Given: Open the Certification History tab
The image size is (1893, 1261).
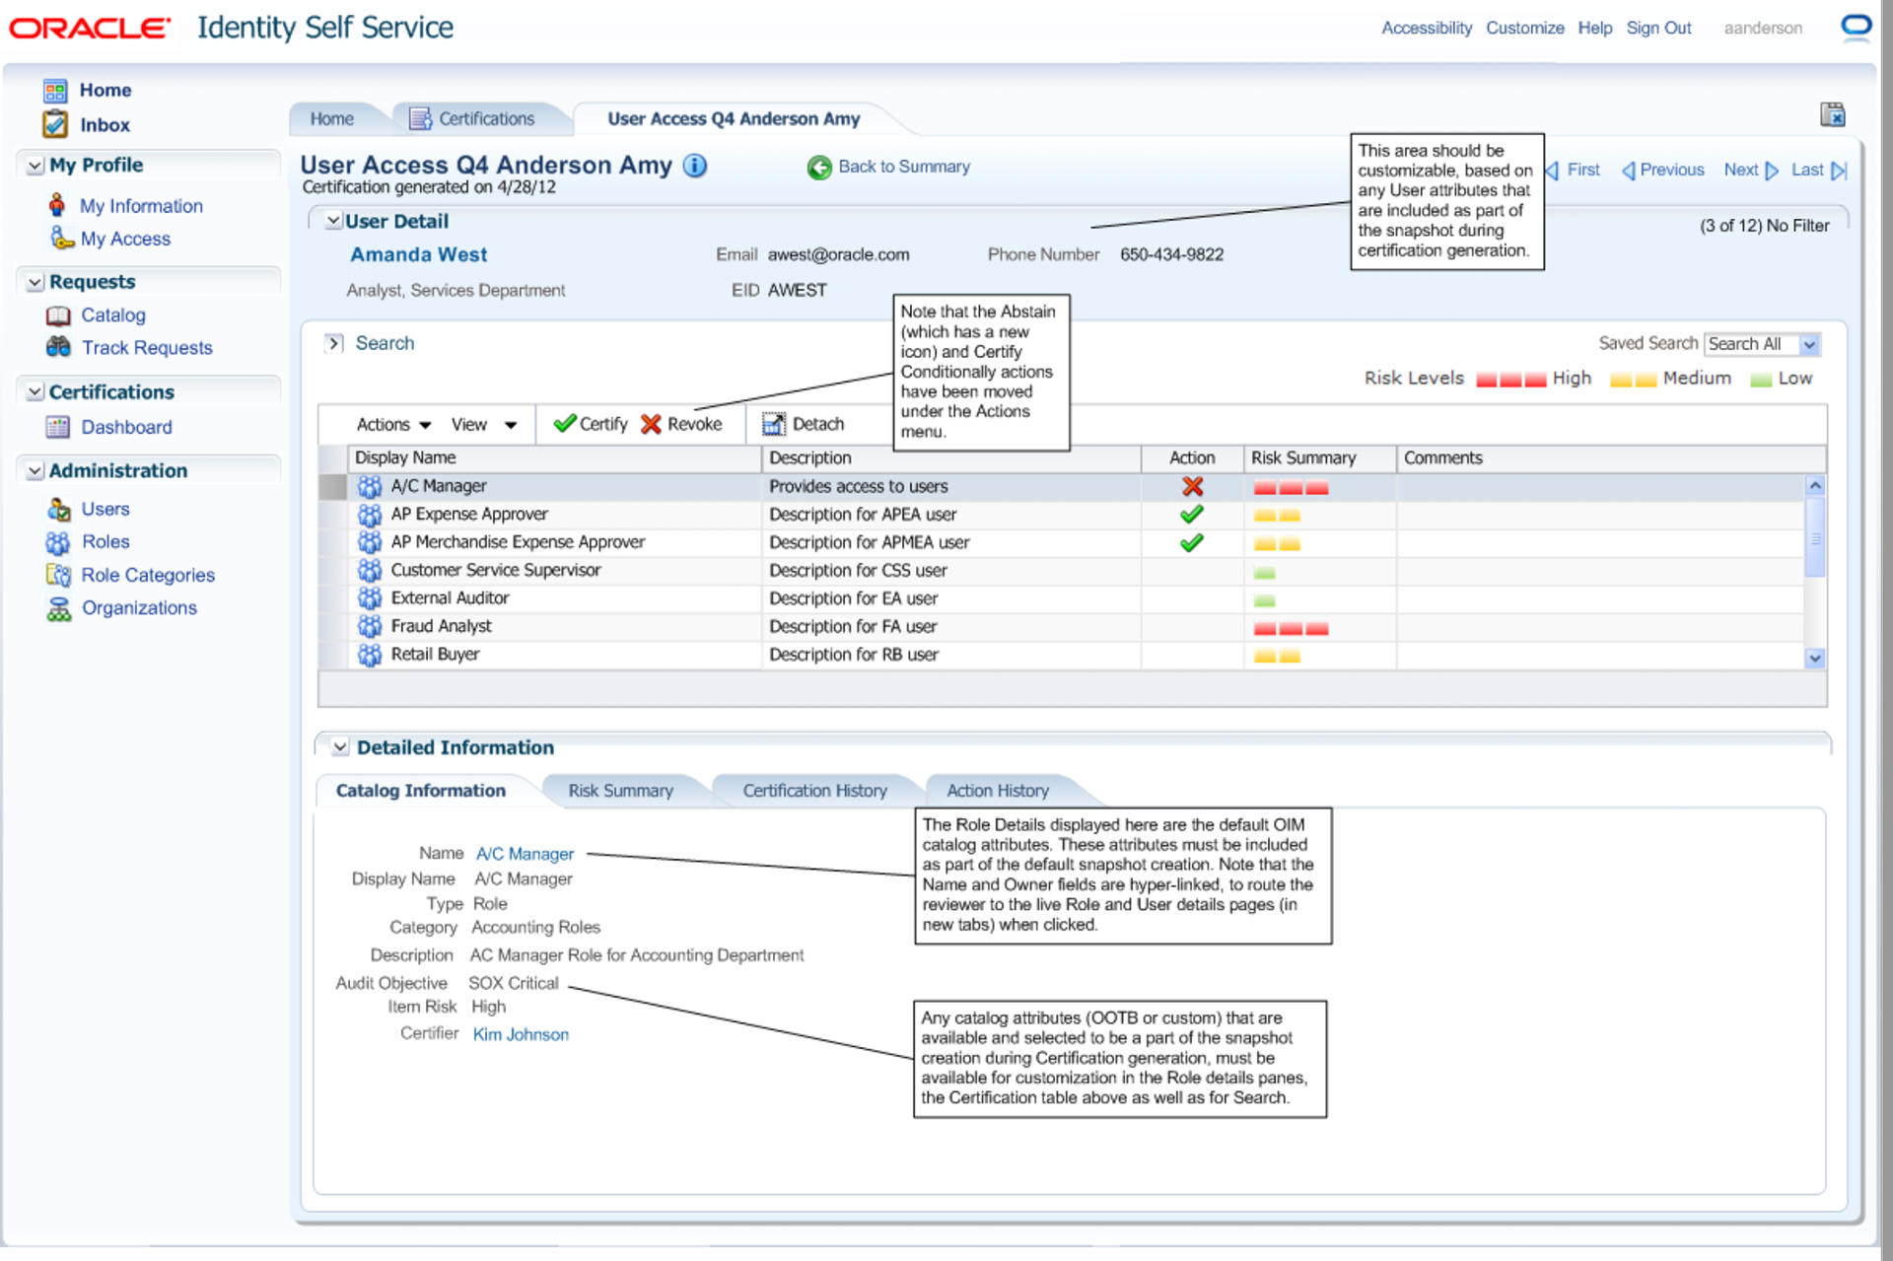Looking at the screenshot, I should [815, 791].
